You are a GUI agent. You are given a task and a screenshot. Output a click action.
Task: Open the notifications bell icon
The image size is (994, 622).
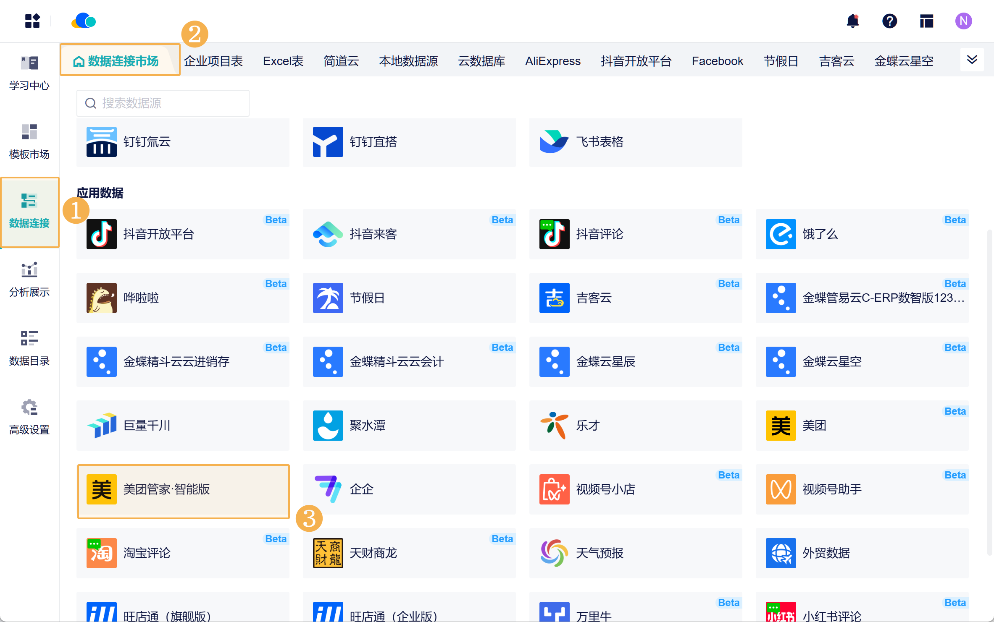pyautogui.click(x=852, y=21)
